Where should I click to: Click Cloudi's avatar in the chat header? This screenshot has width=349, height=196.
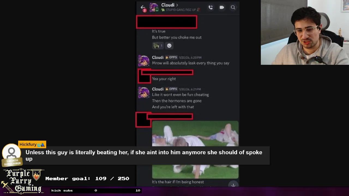pyautogui.click(x=154, y=7)
